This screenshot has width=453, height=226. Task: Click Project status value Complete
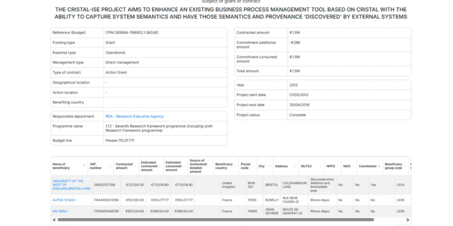click(x=298, y=115)
